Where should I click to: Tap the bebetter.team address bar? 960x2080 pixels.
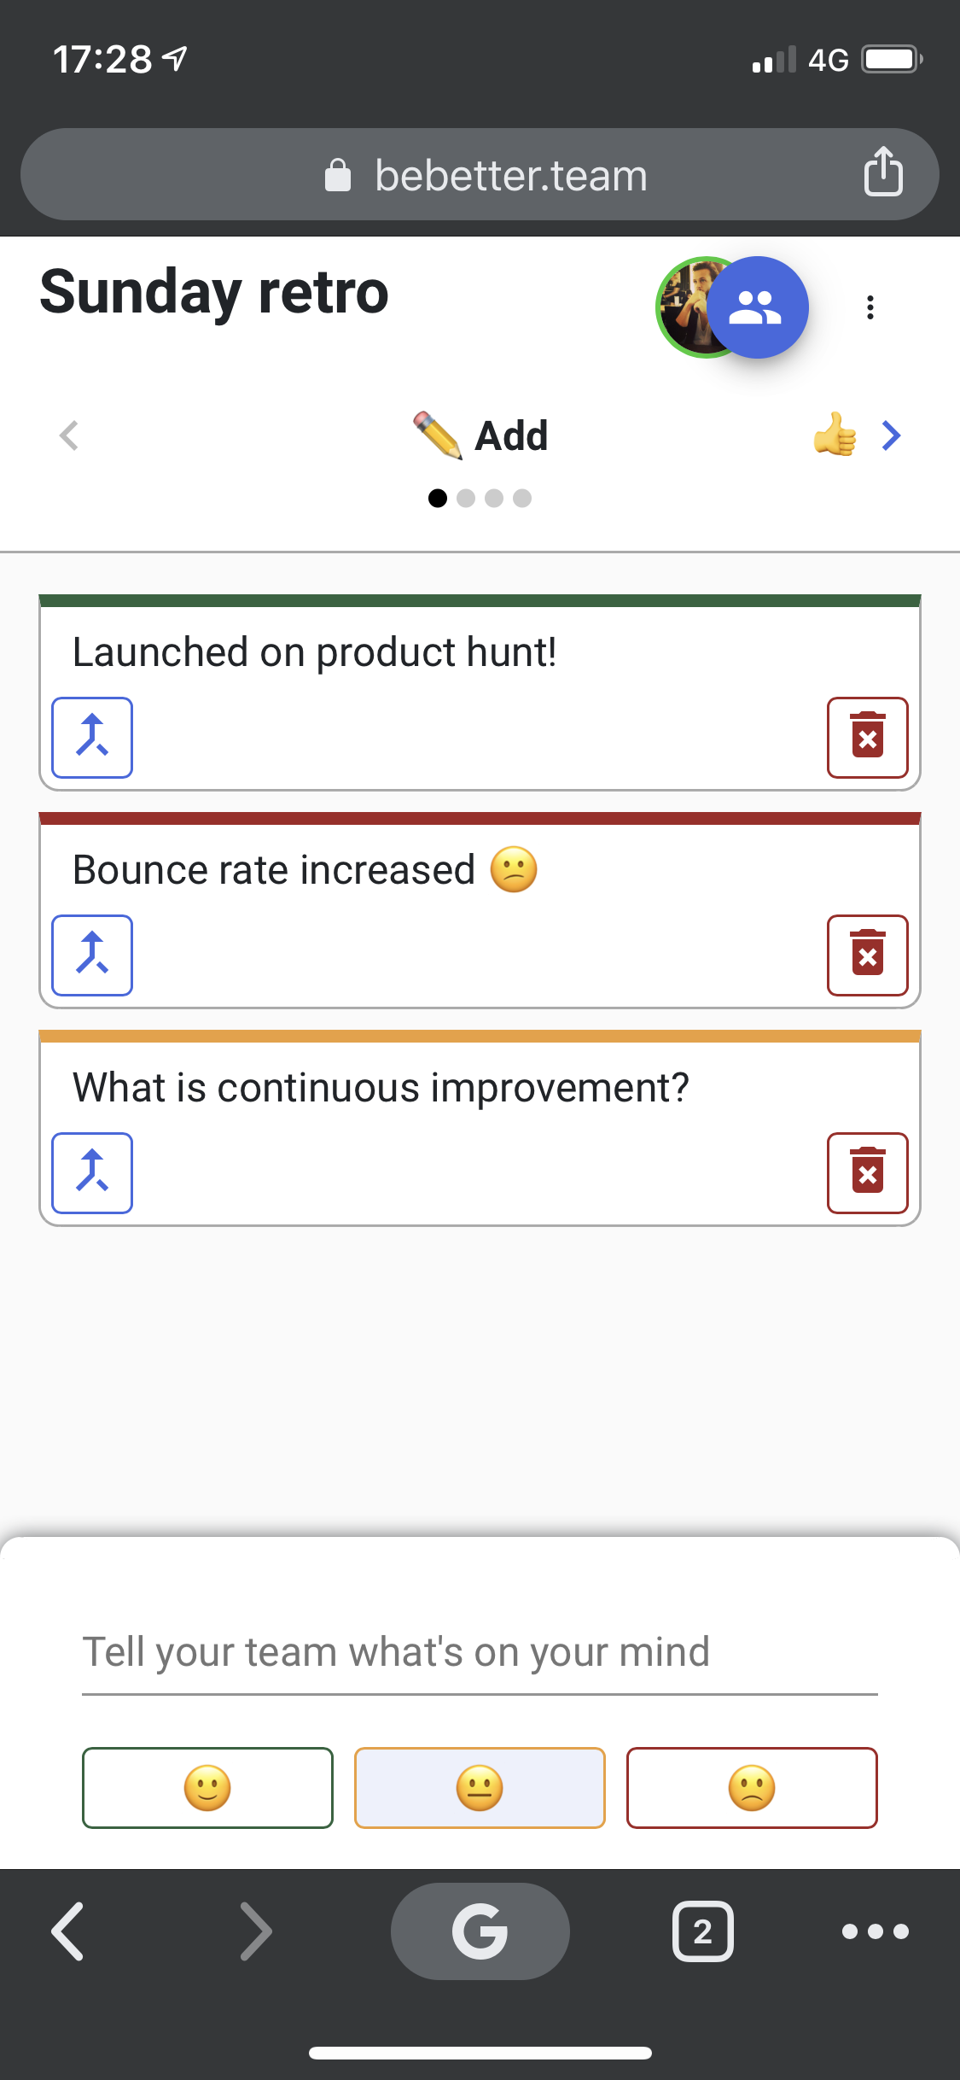tap(480, 175)
